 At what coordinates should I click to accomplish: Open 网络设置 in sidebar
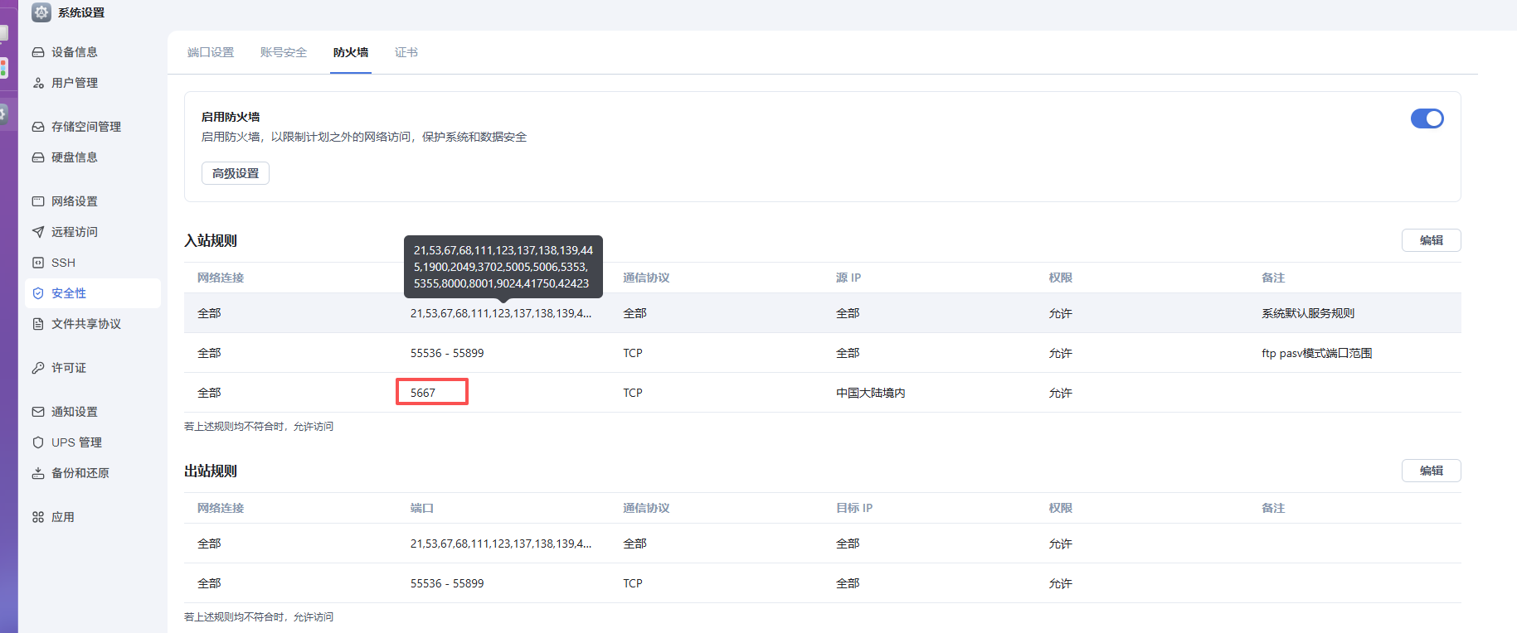click(x=92, y=201)
